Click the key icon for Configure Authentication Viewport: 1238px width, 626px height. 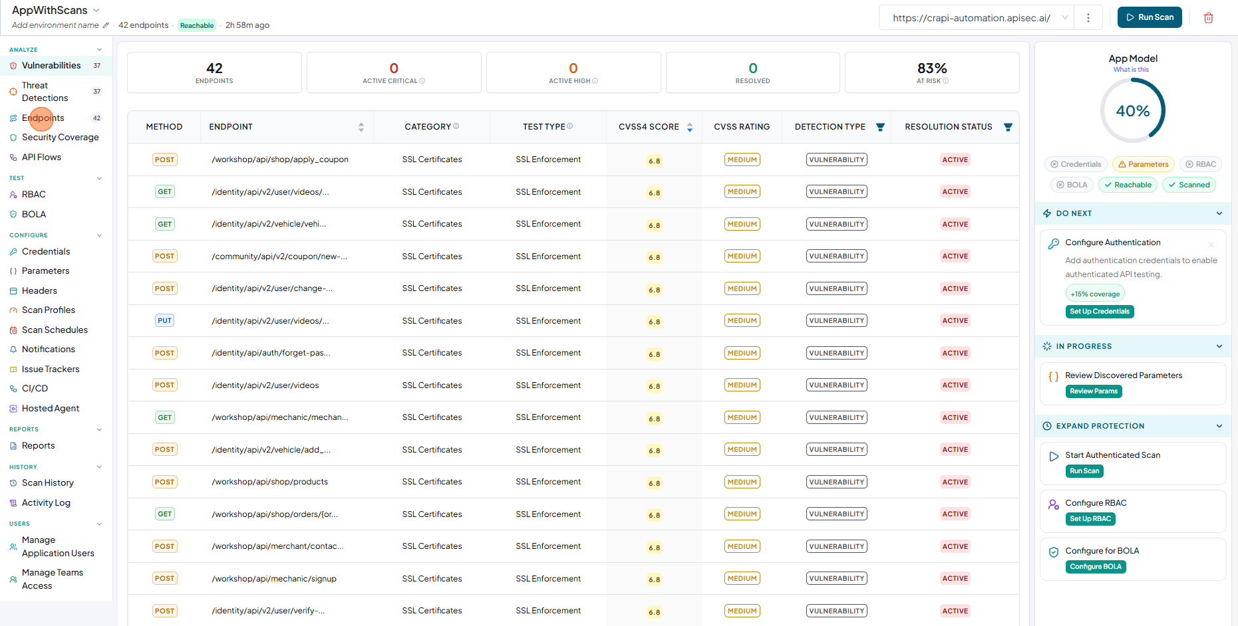[x=1054, y=244]
